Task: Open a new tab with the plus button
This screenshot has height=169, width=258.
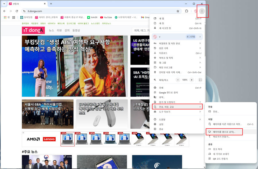Action: coord(51,4)
